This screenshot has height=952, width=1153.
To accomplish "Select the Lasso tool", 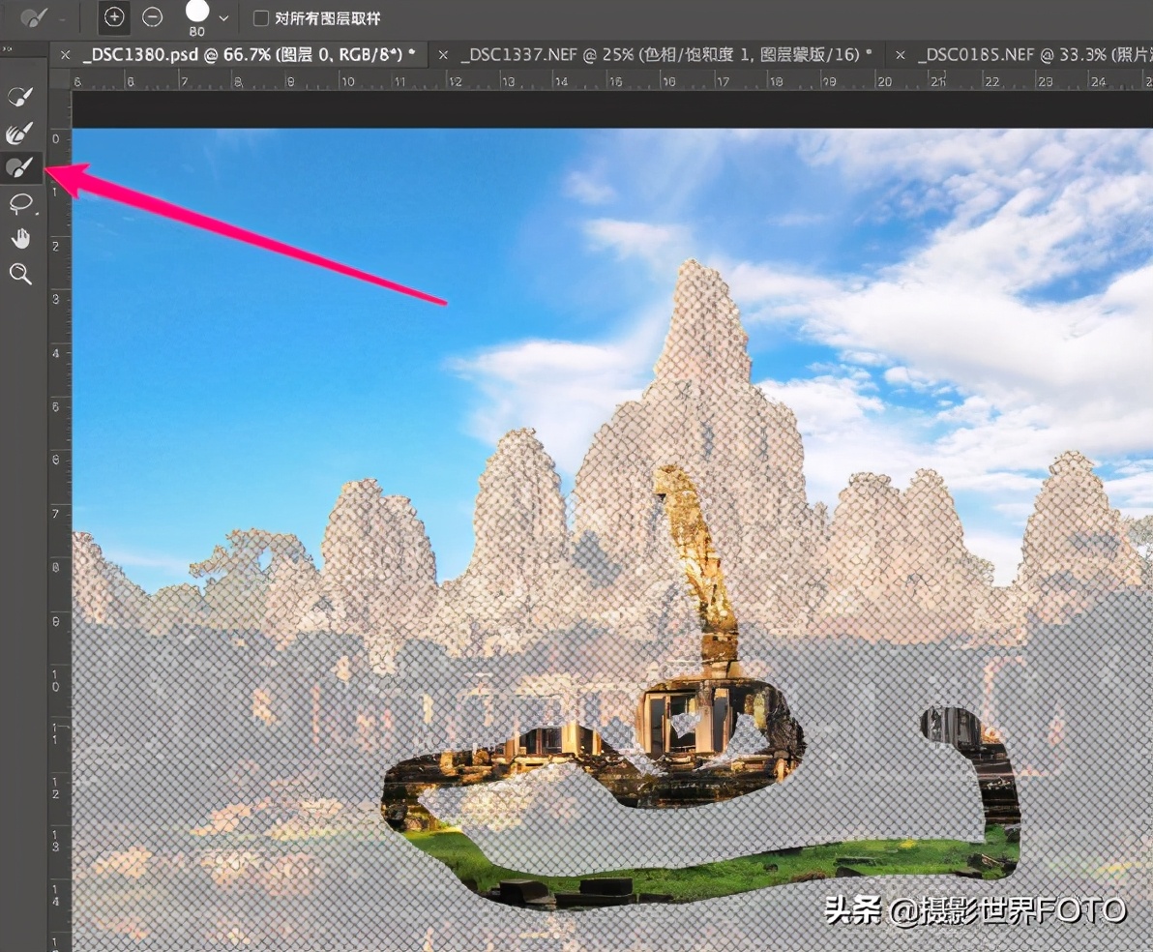I will click(x=20, y=203).
